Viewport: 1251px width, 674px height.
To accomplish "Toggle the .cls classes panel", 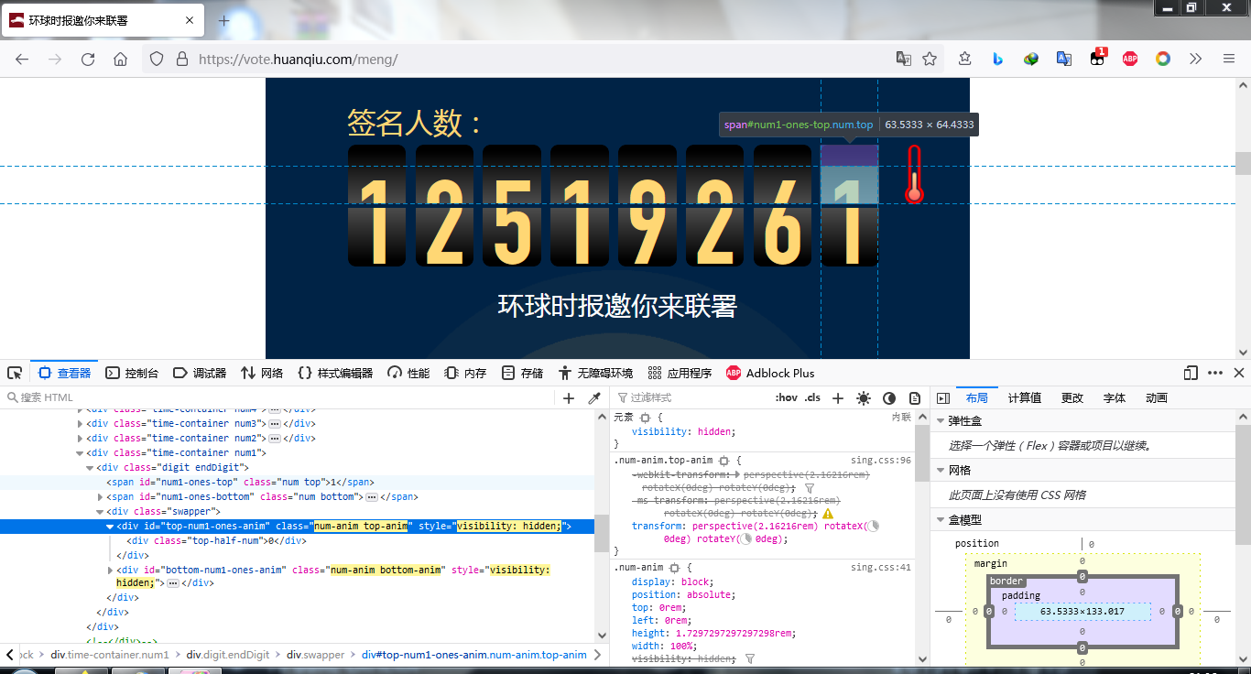I will pos(812,397).
